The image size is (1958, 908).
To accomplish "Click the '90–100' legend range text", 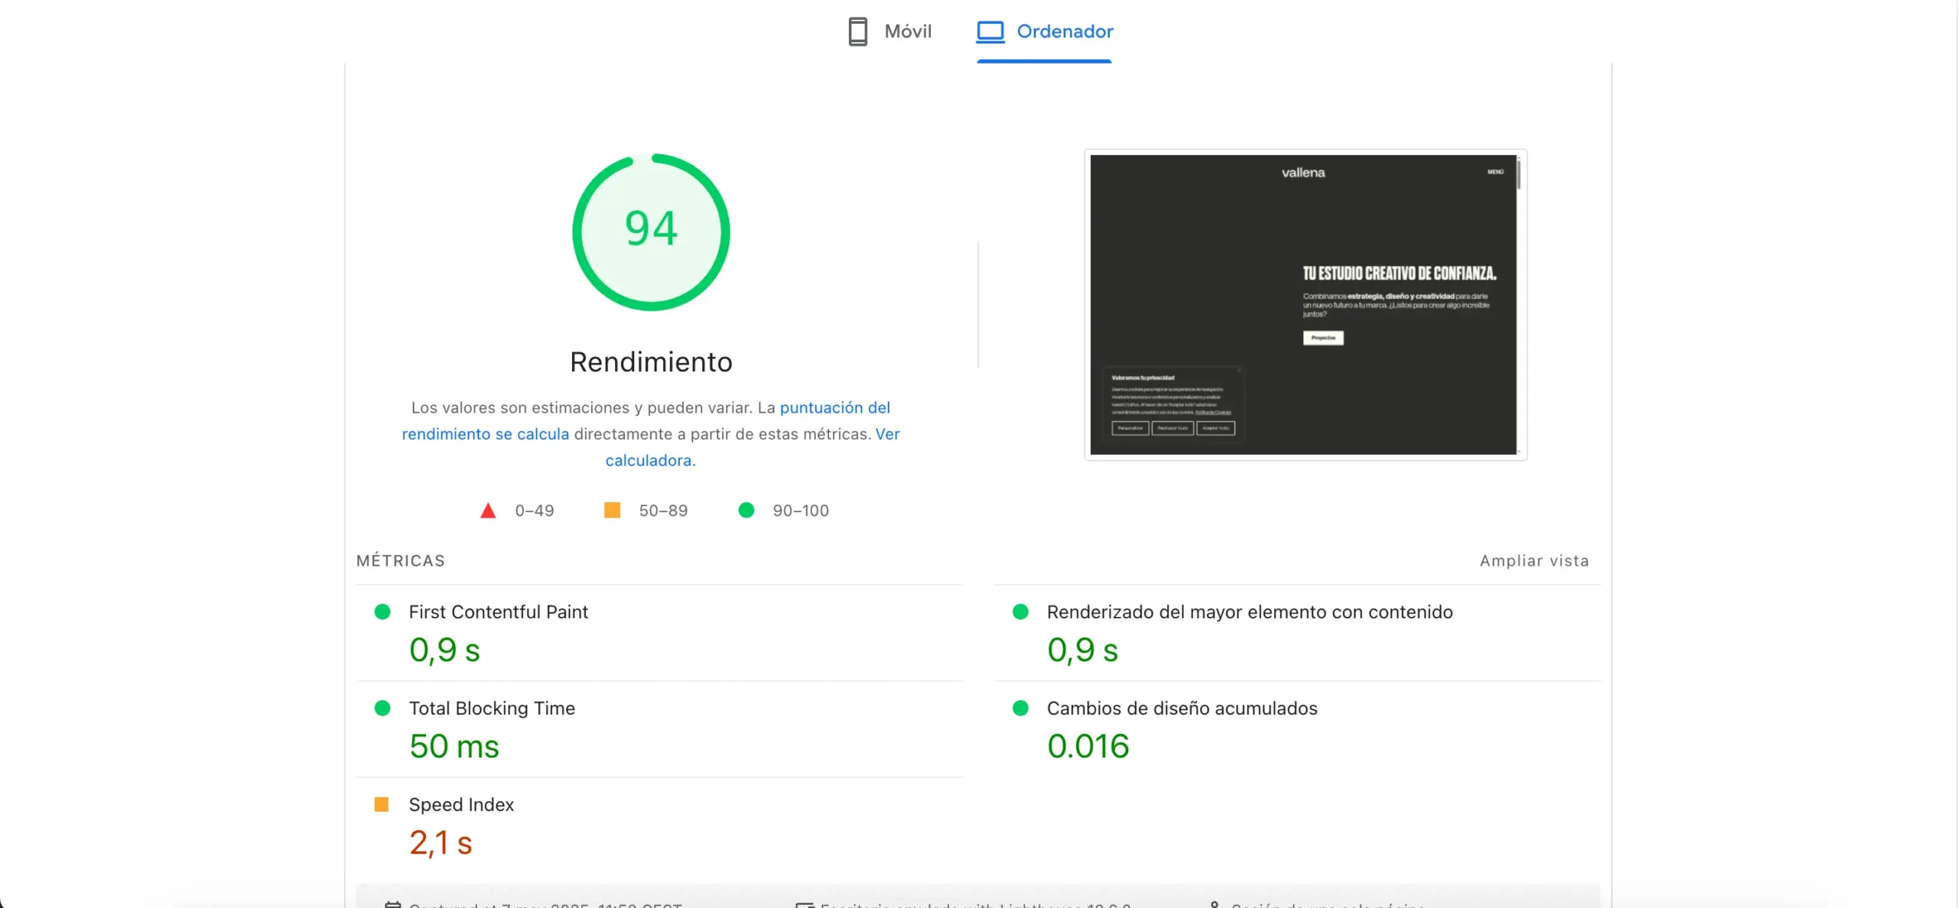I will [x=801, y=511].
